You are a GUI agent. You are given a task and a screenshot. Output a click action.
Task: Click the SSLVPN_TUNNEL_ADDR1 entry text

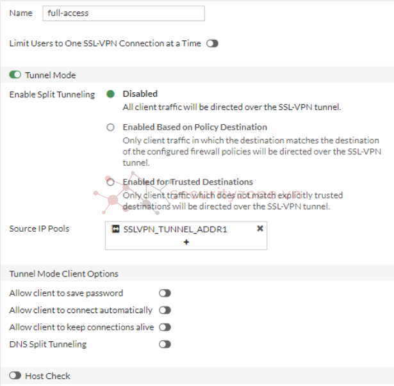point(175,229)
